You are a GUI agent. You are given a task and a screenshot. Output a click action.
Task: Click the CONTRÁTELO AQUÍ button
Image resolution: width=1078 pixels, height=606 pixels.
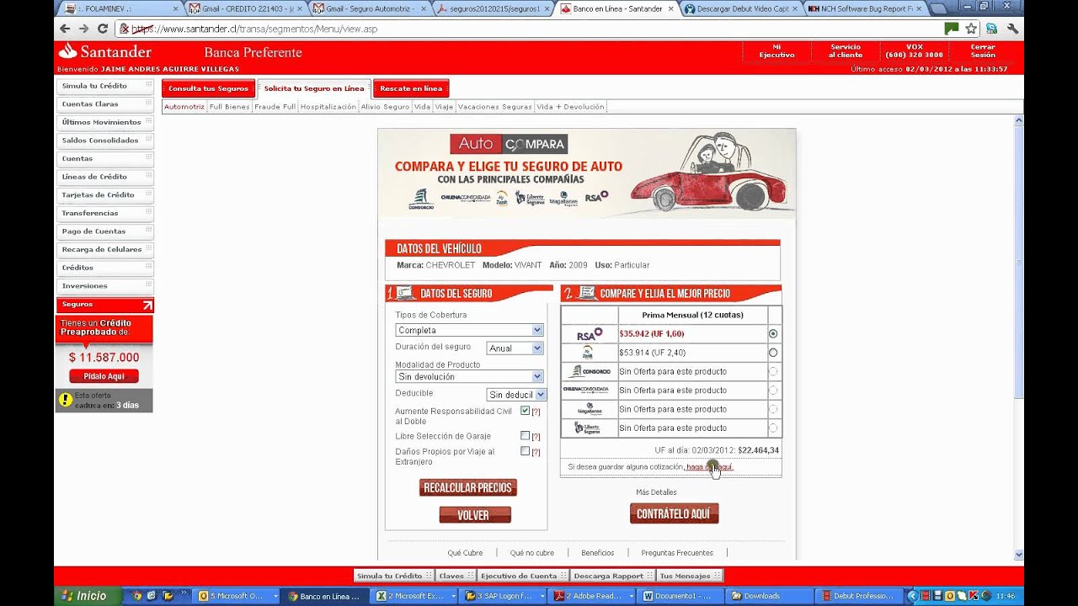(x=674, y=513)
